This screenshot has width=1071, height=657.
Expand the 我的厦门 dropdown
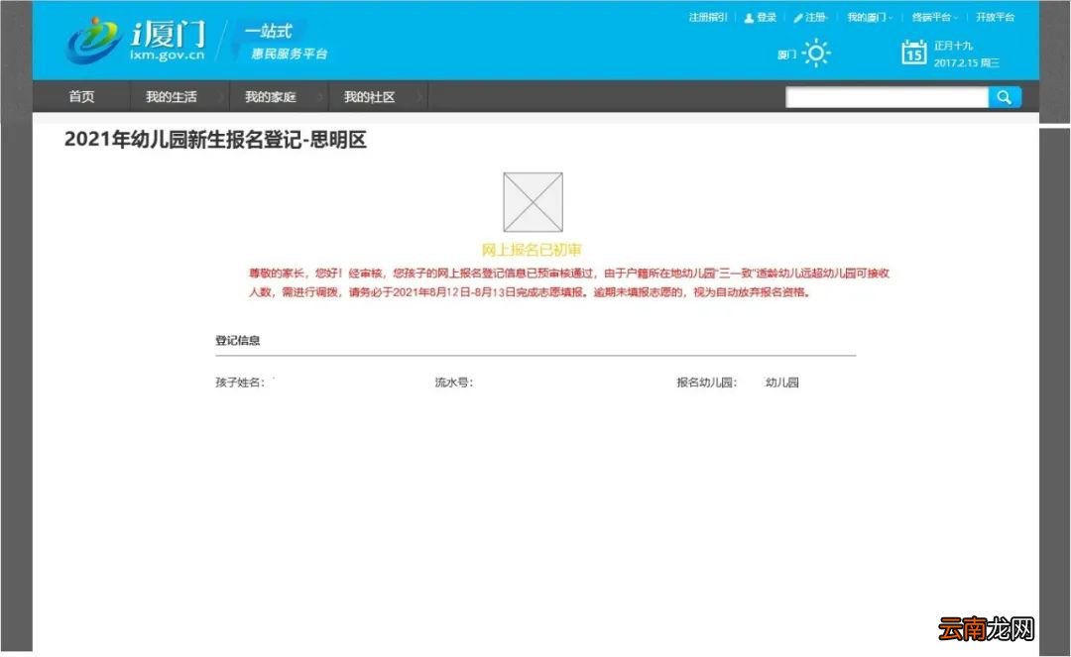pyautogui.click(x=870, y=17)
